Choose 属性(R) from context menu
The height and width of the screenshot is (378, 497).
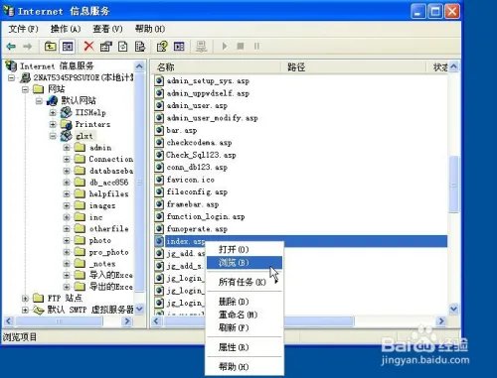[245, 347]
